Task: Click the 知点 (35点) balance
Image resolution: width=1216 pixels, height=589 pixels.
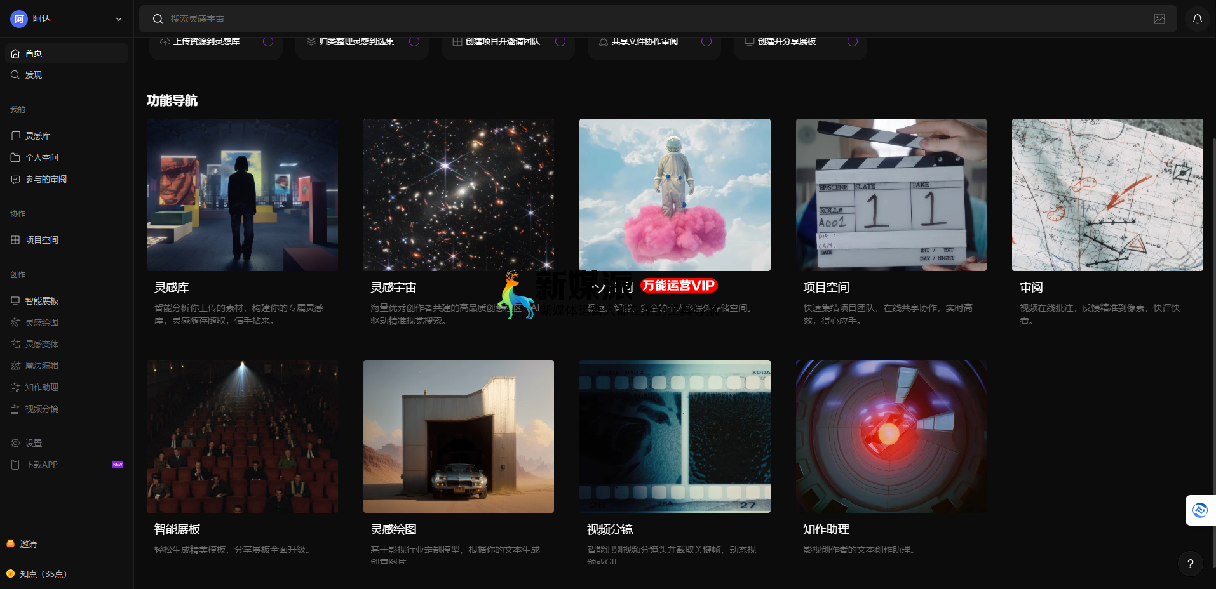Action: pyautogui.click(x=36, y=574)
